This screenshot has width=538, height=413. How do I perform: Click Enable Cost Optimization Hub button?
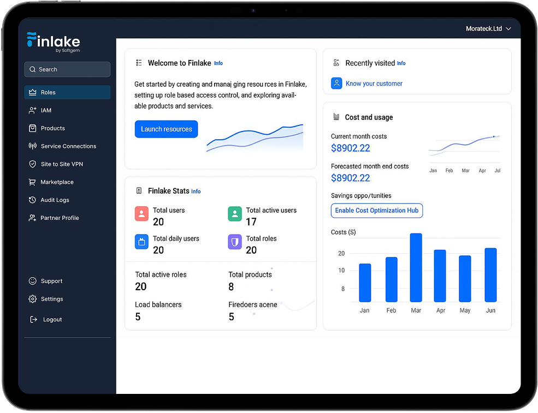click(376, 211)
